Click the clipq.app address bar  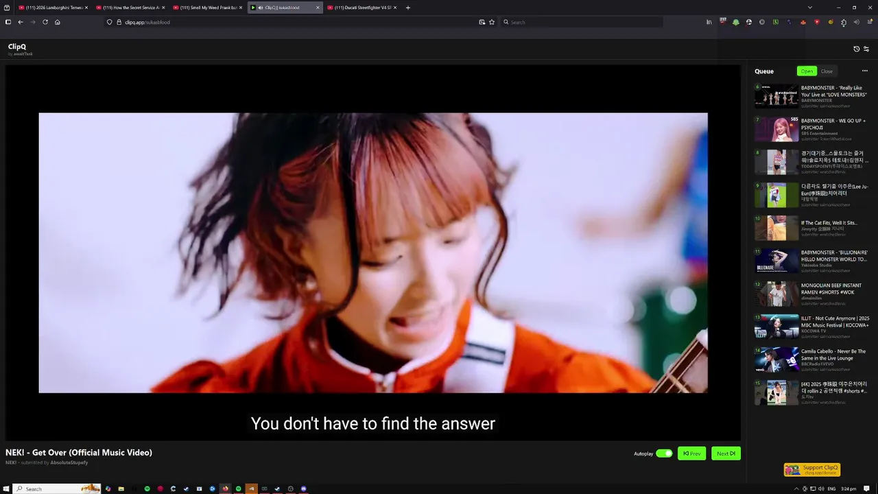300,22
